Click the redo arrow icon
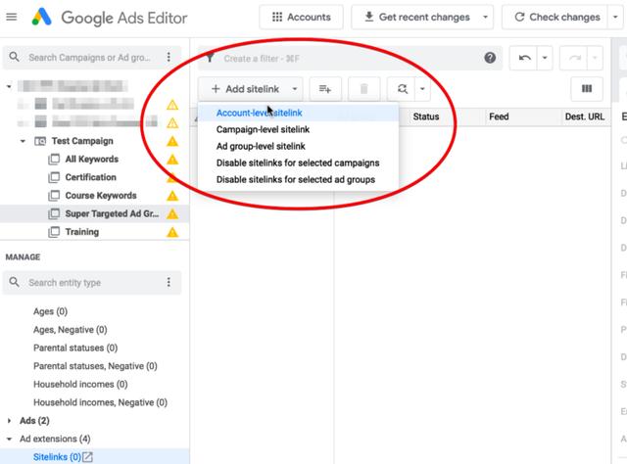 (574, 58)
